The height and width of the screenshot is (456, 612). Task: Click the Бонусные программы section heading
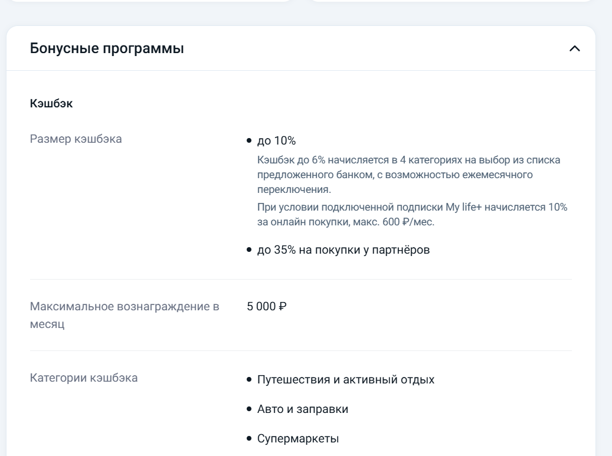click(x=107, y=49)
